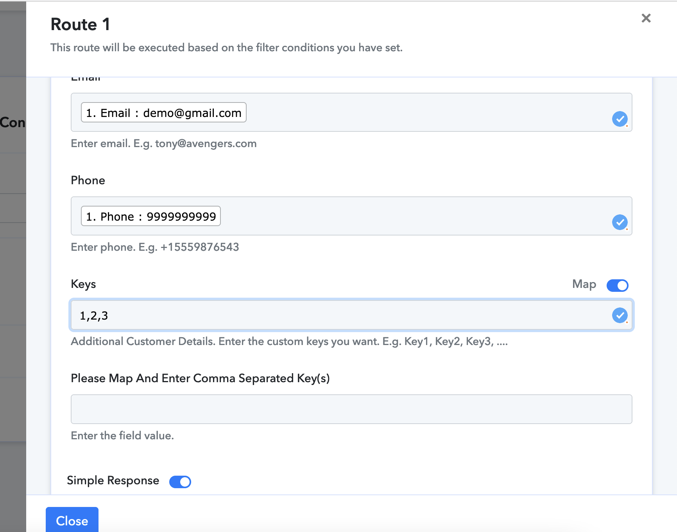Click the blue checkmark icon in the Email field

coord(620,119)
